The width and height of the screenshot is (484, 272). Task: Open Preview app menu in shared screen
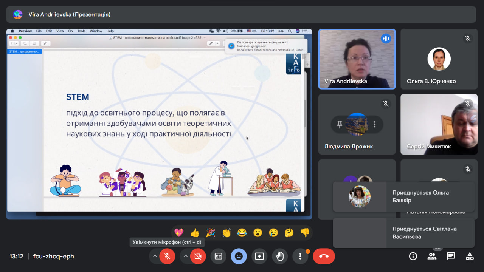(x=25, y=31)
